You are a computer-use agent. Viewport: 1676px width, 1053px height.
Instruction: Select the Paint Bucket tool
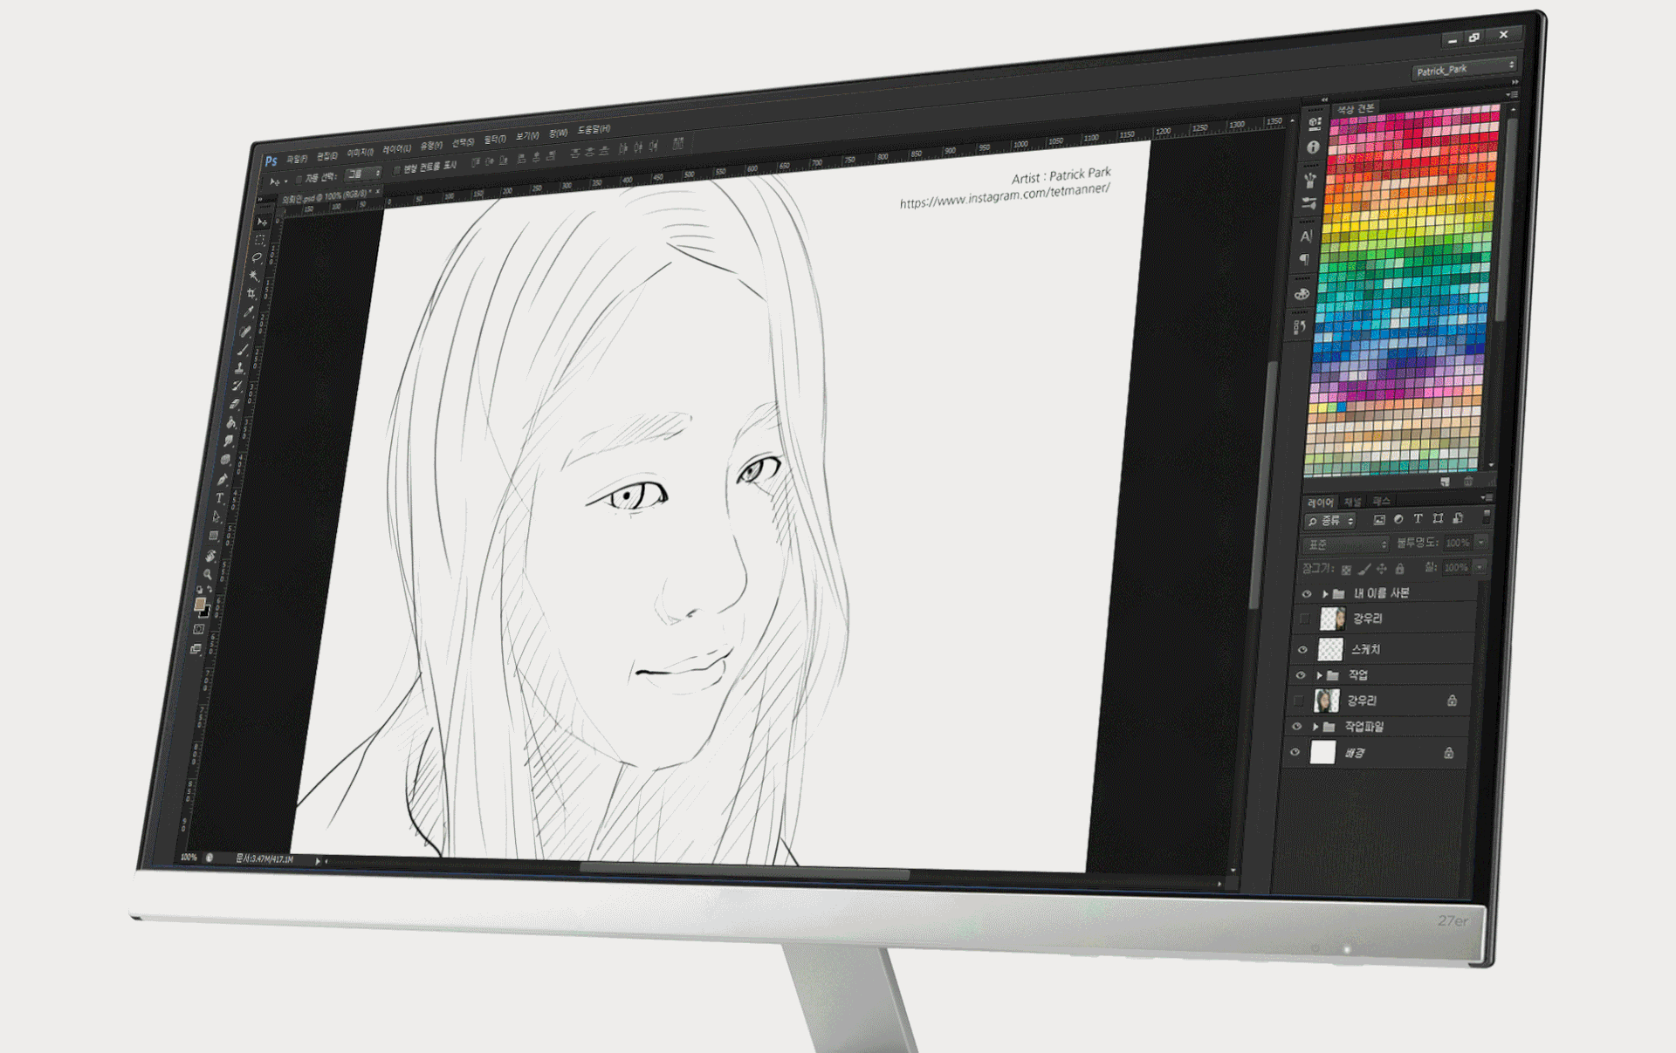231,423
